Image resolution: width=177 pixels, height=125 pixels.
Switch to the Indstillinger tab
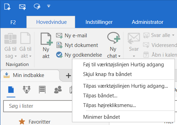99,22
